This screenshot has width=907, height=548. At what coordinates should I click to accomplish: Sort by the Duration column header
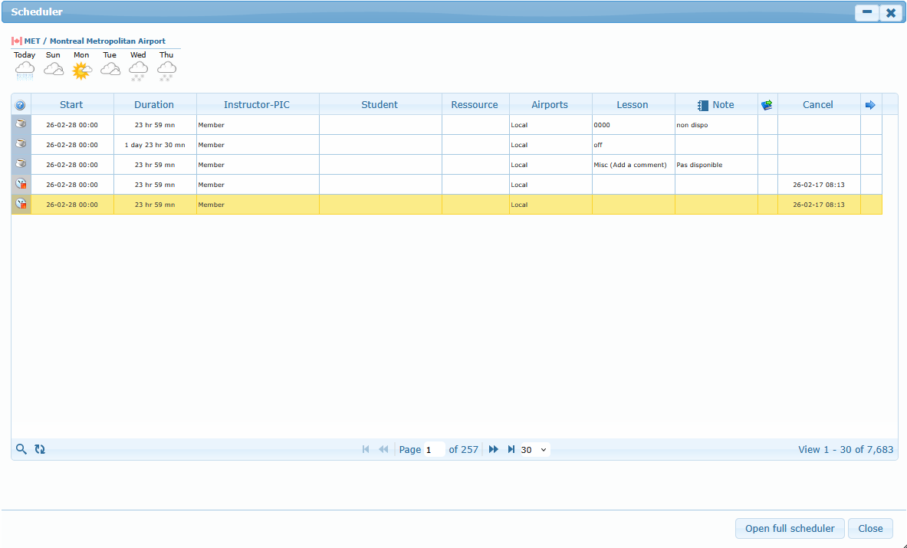tap(154, 105)
